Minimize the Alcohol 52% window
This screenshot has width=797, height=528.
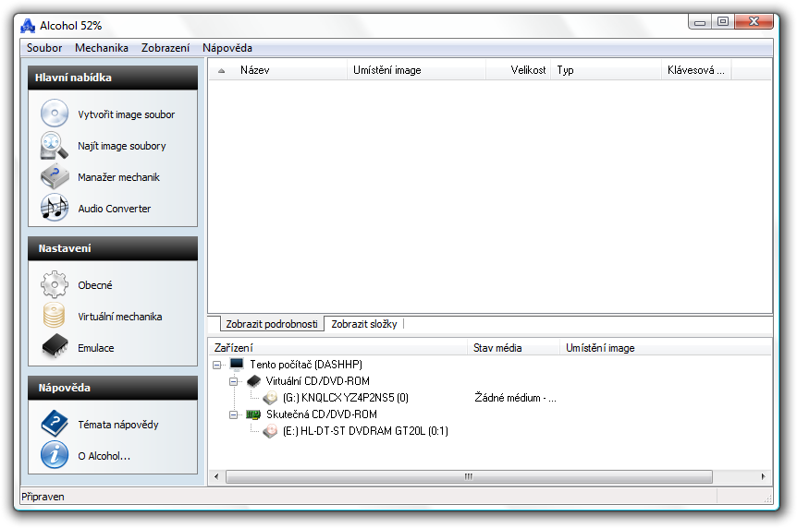click(x=701, y=22)
